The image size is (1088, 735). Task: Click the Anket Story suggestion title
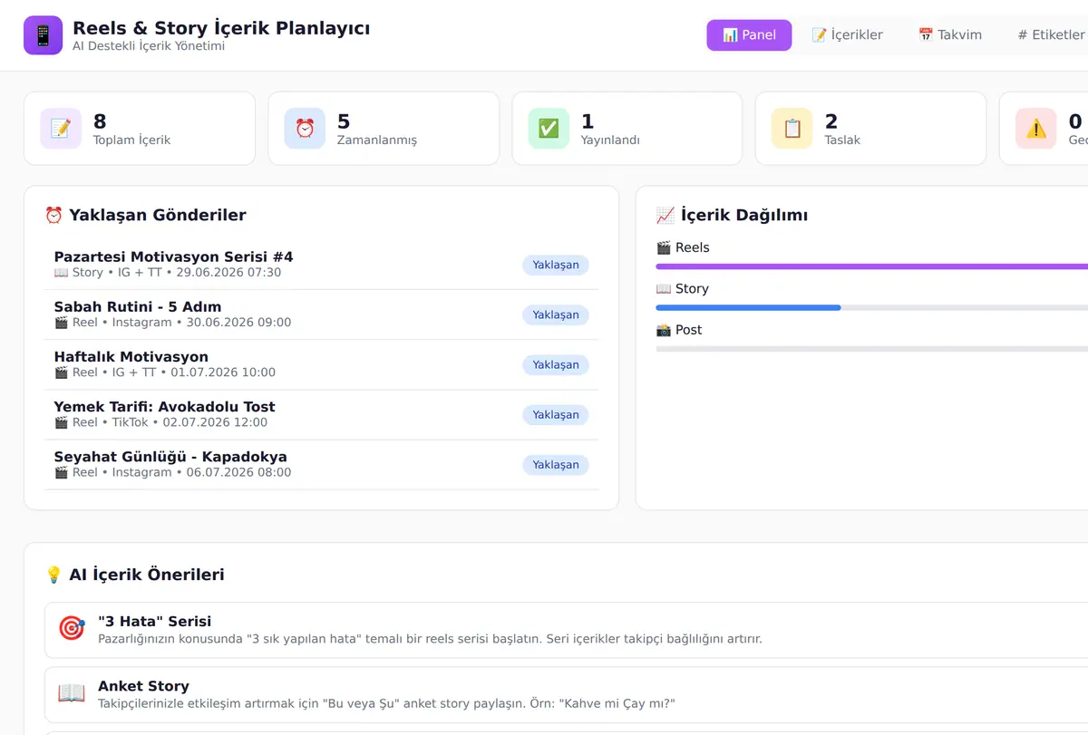click(143, 686)
